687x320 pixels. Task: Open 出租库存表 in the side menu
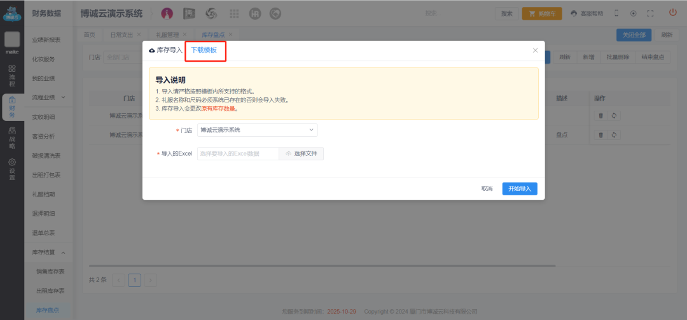(x=50, y=291)
